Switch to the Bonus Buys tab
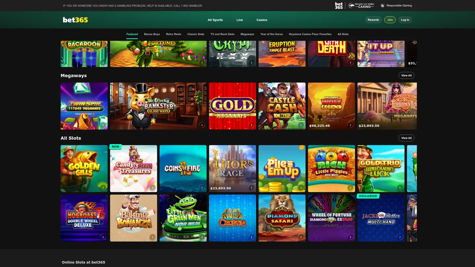Viewport: 475px width, 267px height. point(152,34)
